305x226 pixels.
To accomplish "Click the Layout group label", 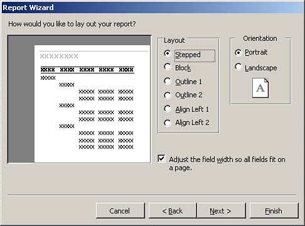I will (x=174, y=40).
